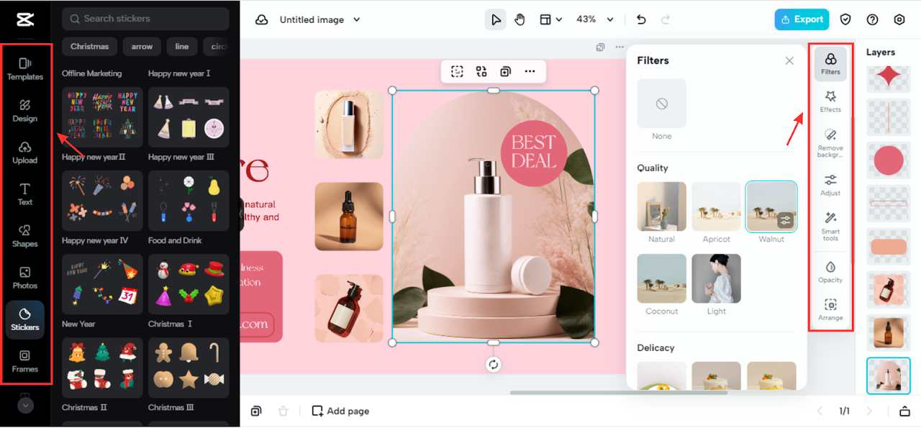Open the settings hexagon icon
This screenshot has width=921, height=428.
point(899,19)
